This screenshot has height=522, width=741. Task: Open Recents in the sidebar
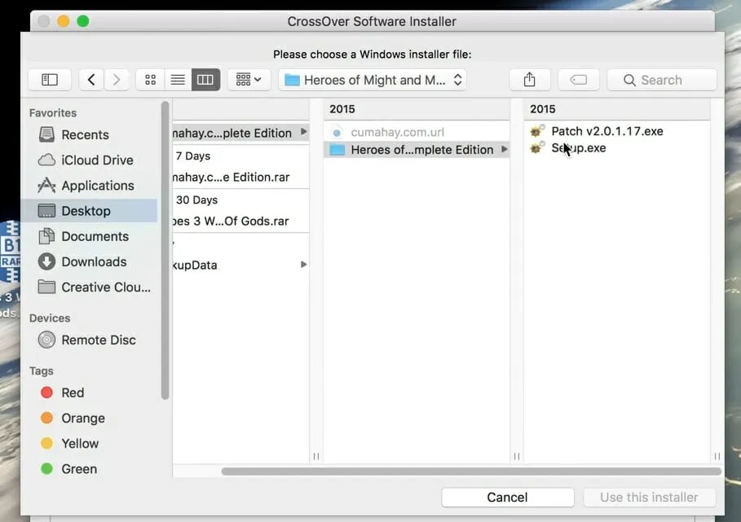[x=85, y=135]
